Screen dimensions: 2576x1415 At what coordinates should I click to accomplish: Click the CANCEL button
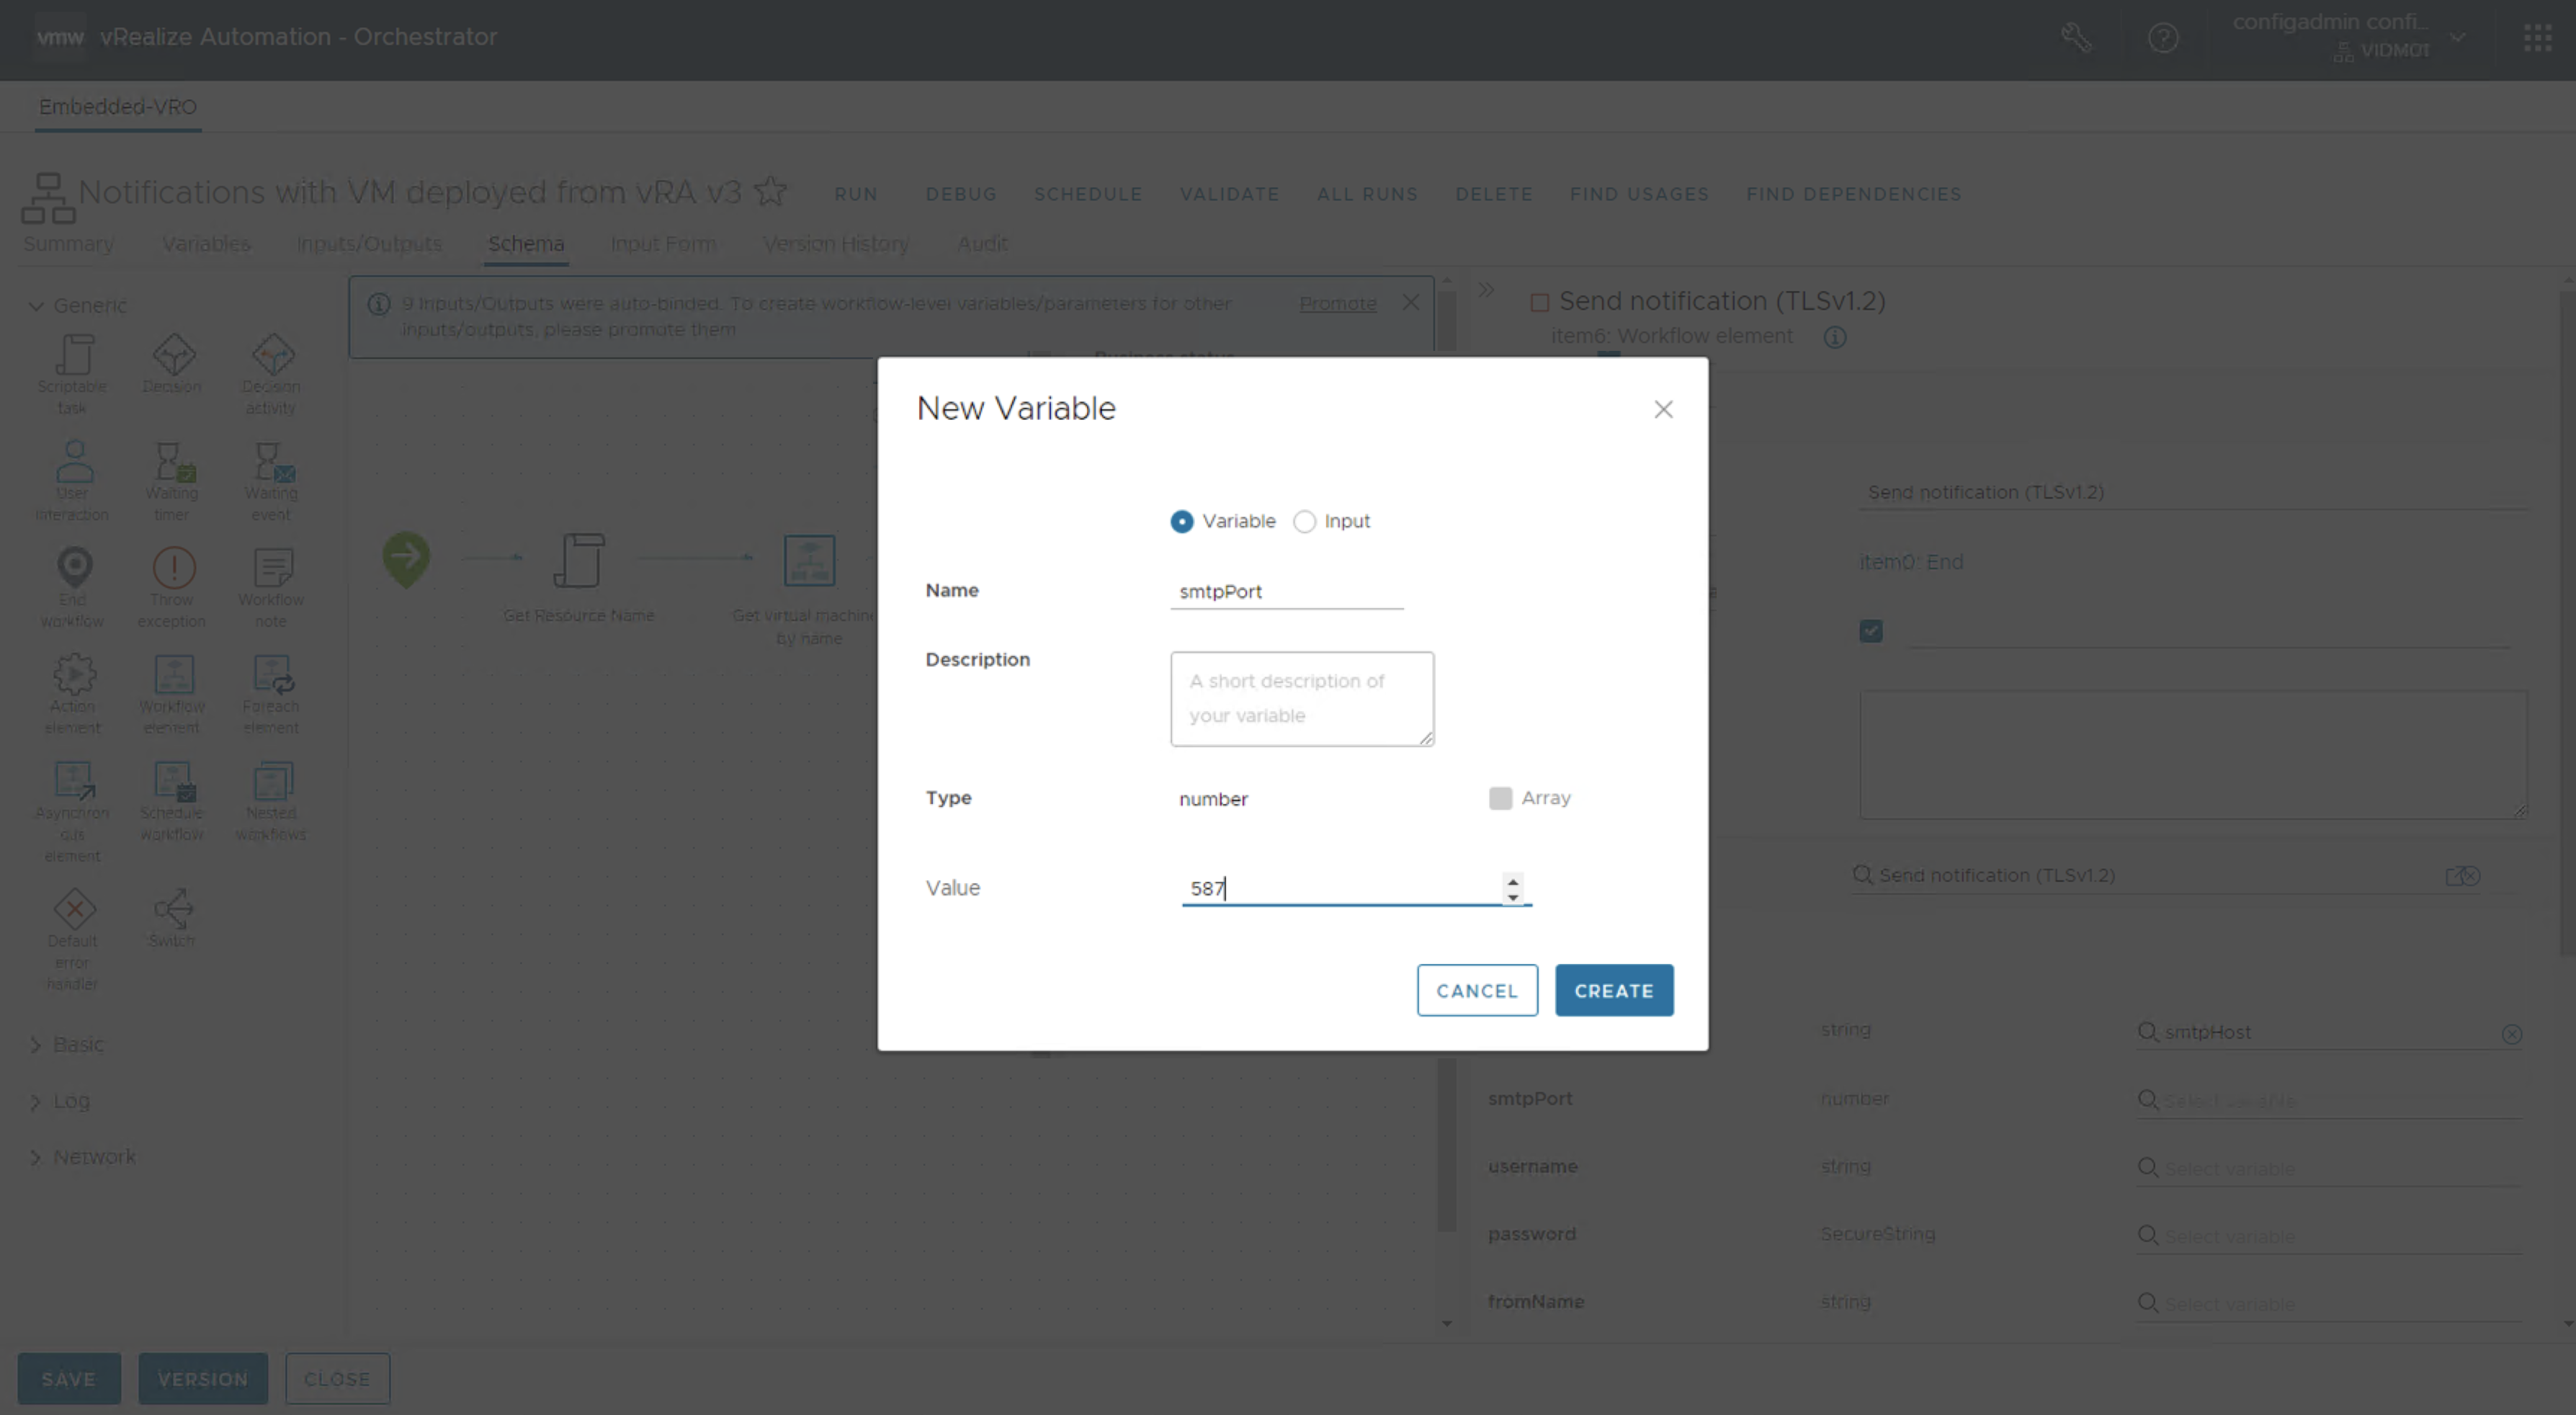(x=1476, y=991)
